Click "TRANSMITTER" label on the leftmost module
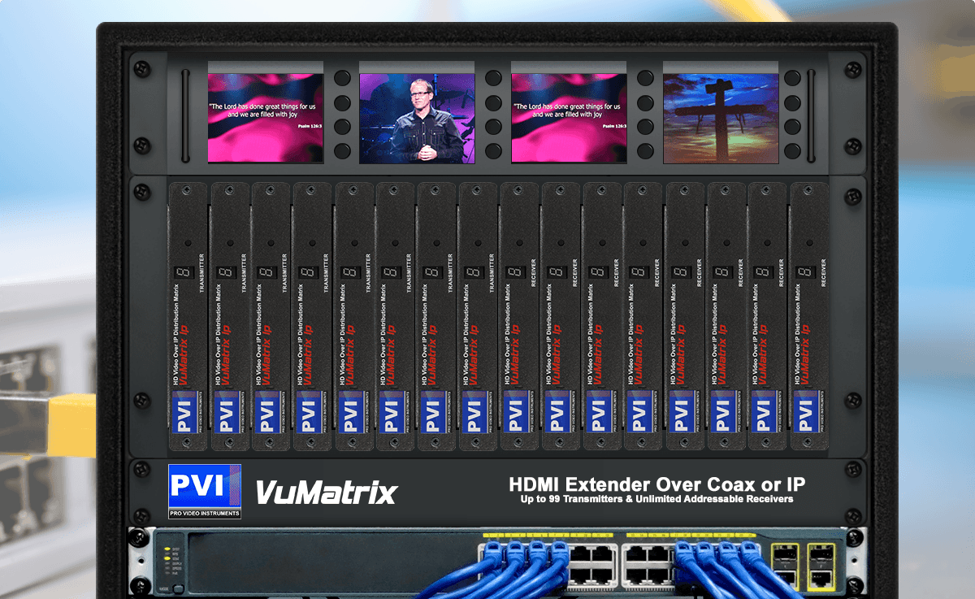 201,274
